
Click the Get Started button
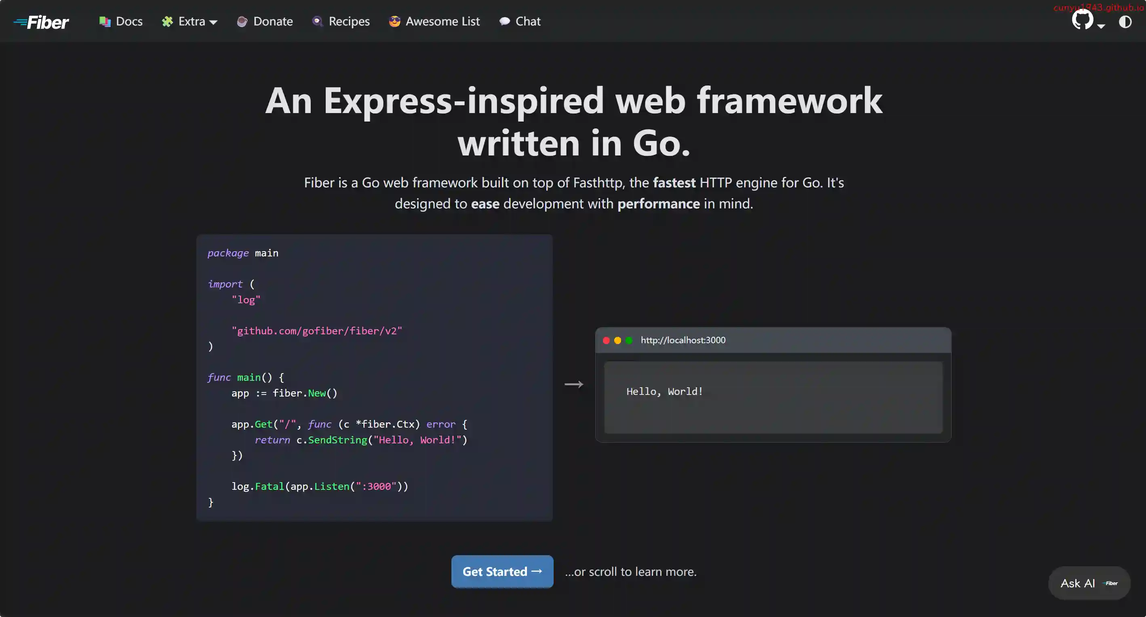point(502,571)
